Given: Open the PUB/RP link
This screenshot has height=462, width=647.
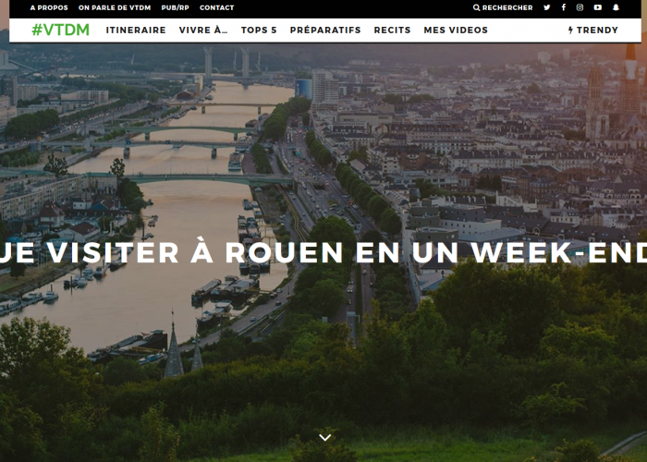Looking at the screenshot, I should pos(175,7).
